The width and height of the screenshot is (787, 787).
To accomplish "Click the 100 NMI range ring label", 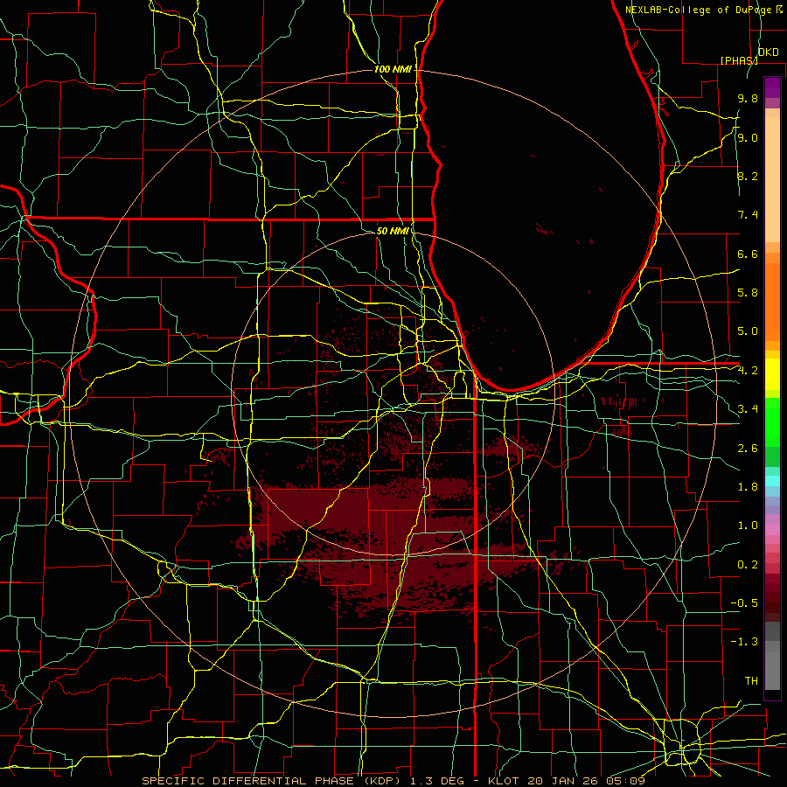I will coord(393,69).
